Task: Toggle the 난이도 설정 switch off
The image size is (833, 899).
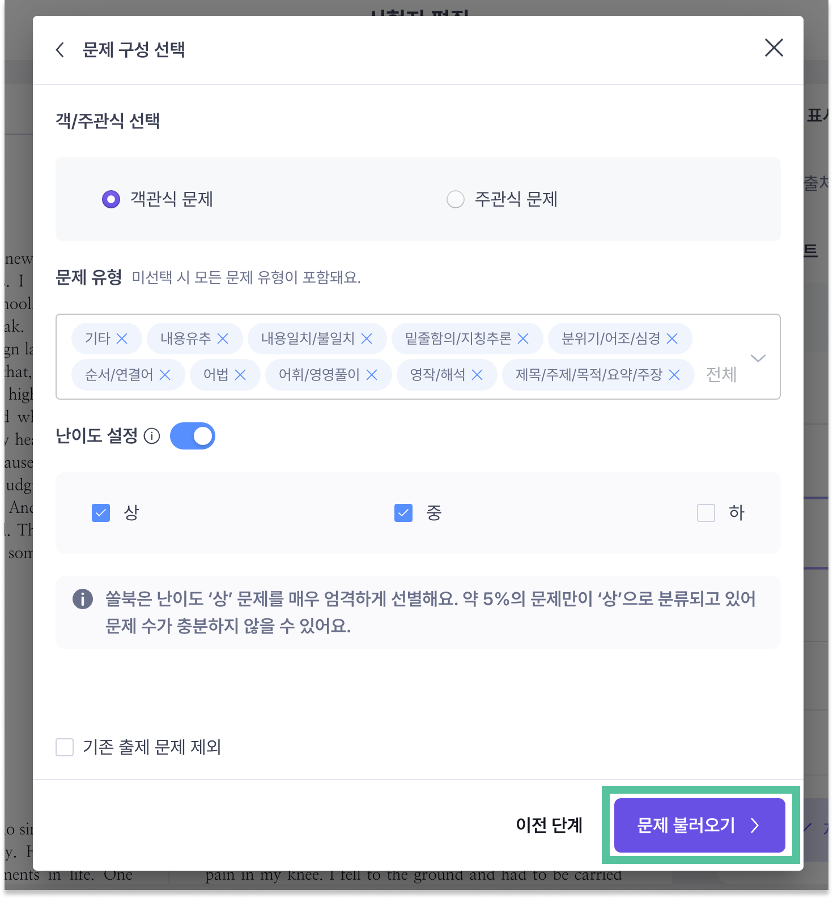Action: [x=193, y=436]
